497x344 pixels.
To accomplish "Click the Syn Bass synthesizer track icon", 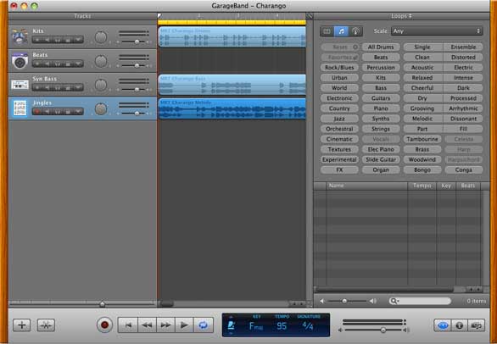I will click(20, 85).
